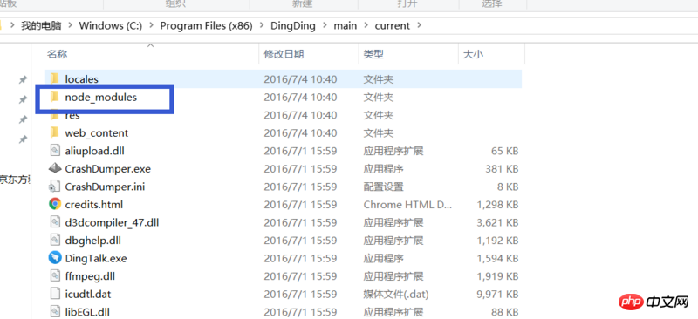Sort by the 修改日期 column header
Image resolution: width=698 pixels, height=319 pixels.
click(284, 54)
